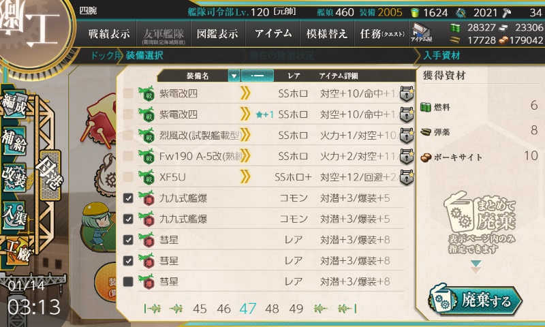Open the 装備名 sort dropdown arrow
Screen dimensions: 545x327
pyautogui.click(x=234, y=76)
